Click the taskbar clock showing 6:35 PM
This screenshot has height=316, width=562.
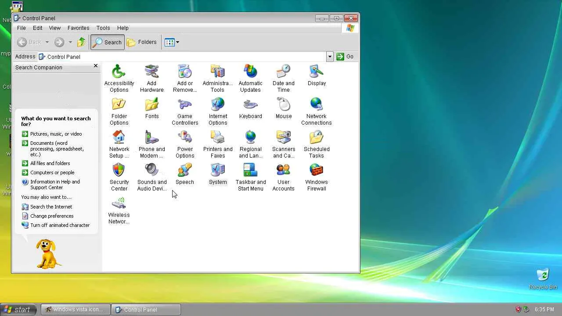tap(544, 309)
